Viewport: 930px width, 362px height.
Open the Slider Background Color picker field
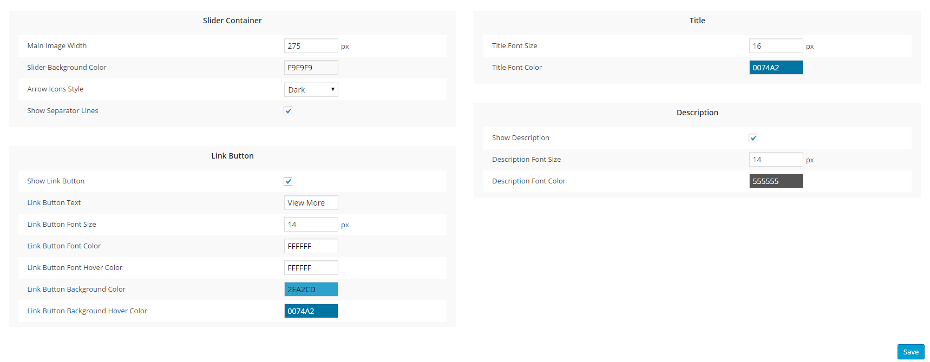tap(311, 68)
